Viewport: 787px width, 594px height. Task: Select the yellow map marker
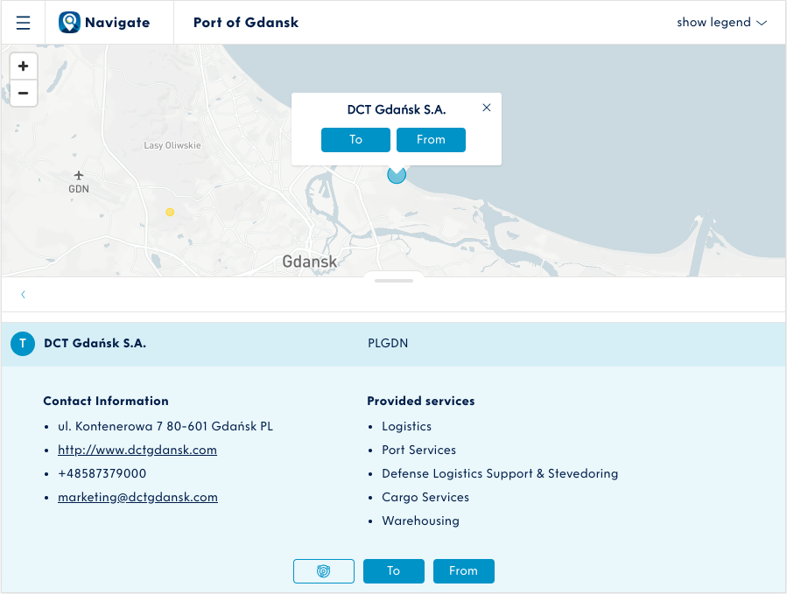coord(170,213)
